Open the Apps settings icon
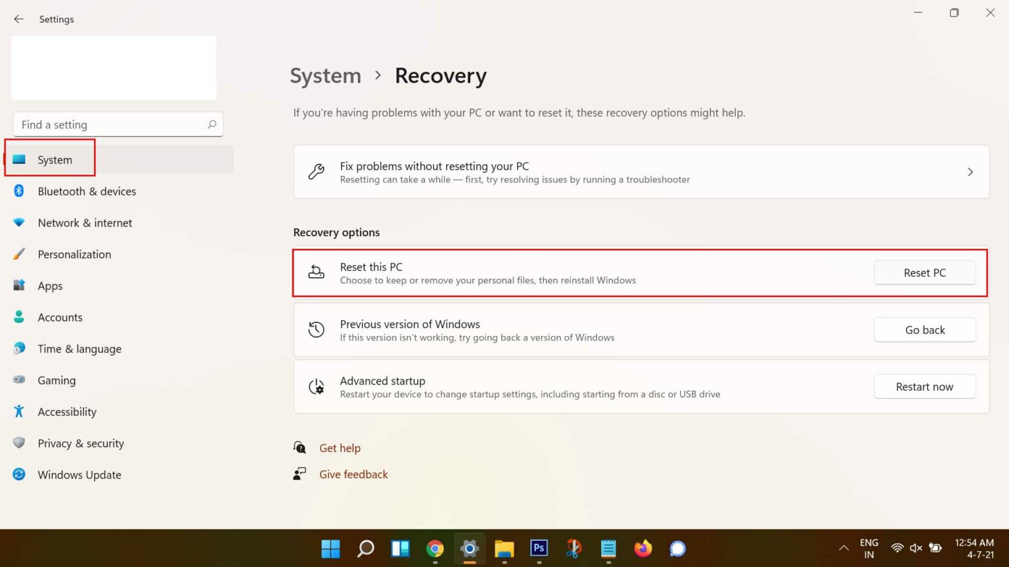 point(19,285)
